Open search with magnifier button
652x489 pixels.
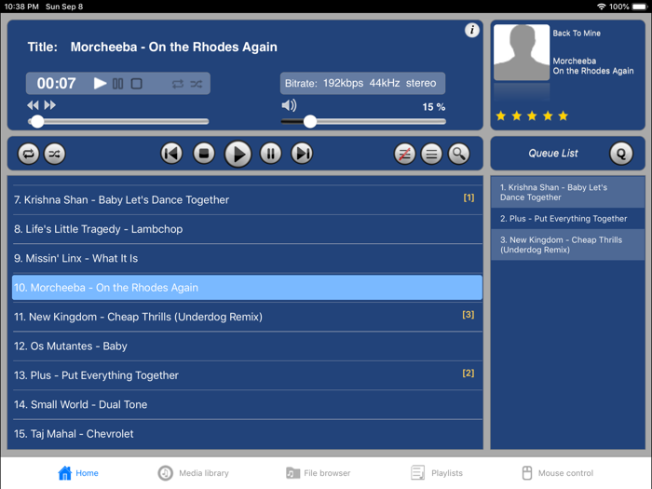click(459, 154)
